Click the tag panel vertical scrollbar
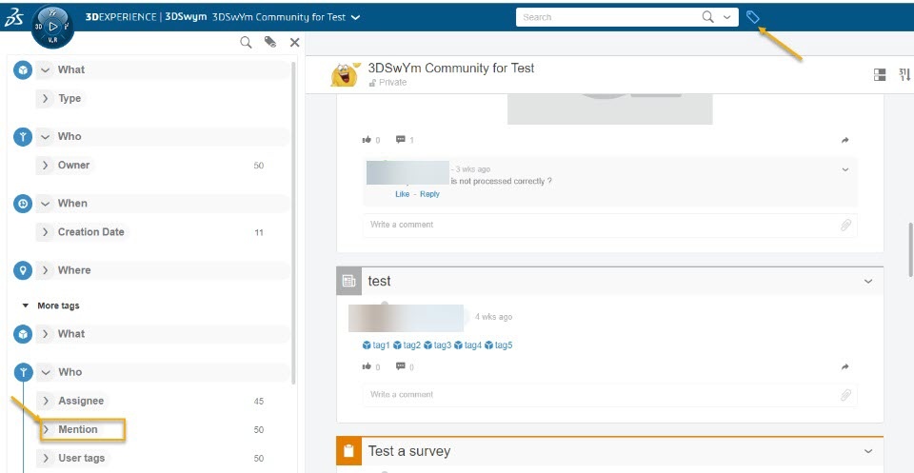The width and height of the screenshot is (914, 473). click(294, 223)
